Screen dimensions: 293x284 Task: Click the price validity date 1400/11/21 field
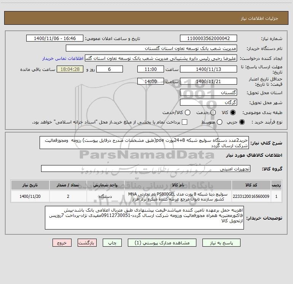click(209, 81)
